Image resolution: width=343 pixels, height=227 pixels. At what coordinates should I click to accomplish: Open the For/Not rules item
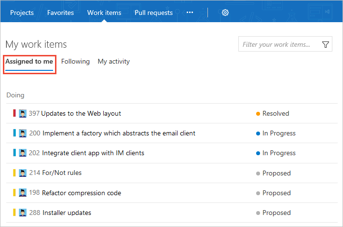pos(62,173)
